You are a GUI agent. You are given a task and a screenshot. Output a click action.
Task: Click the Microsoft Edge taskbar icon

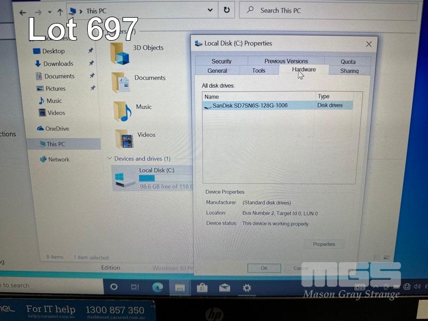[157, 287]
